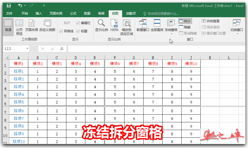Open the 自定义视图 dialog
The height and width of the screenshot is (148, 248).
(x=47, y=25)
